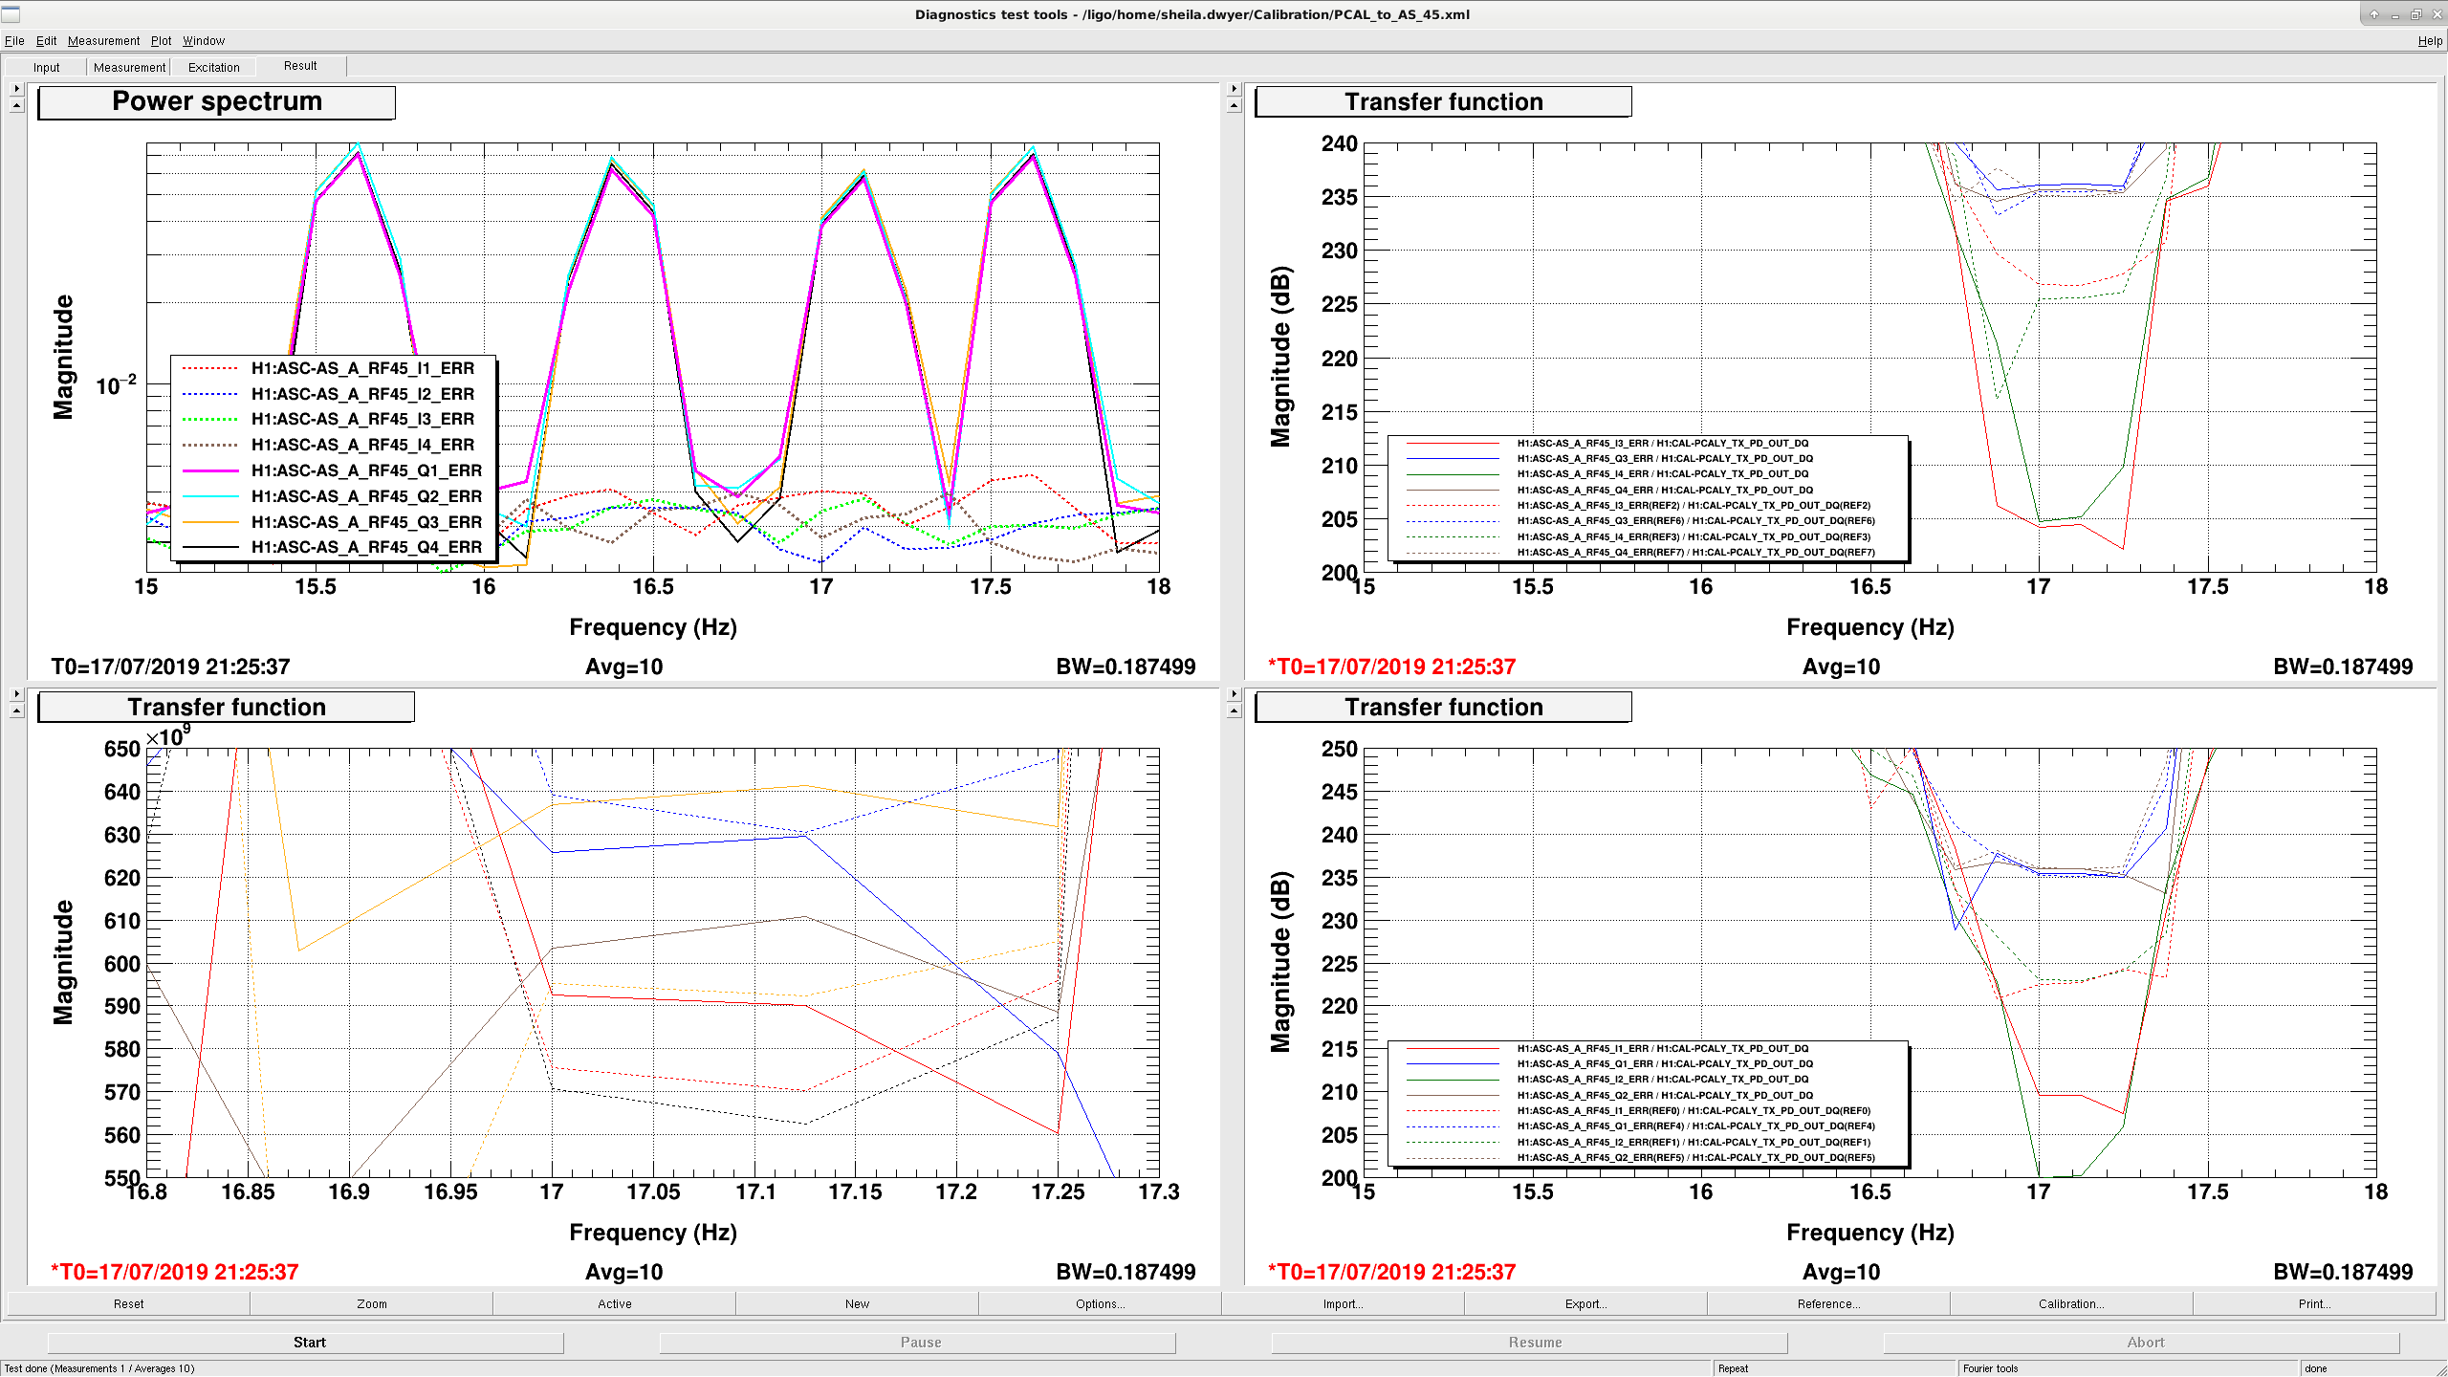
Task: Switch to the Excitation tab
Action: (x=214, y=67)
